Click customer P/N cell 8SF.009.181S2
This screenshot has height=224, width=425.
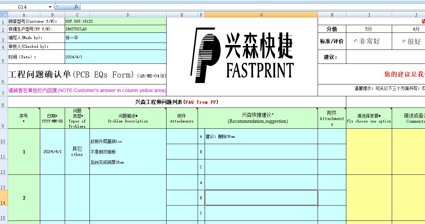click(115, 21)
